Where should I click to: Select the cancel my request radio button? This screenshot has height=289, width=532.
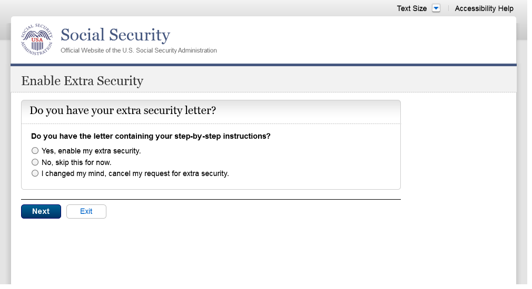pyautogui.click(x=35, y=173)
